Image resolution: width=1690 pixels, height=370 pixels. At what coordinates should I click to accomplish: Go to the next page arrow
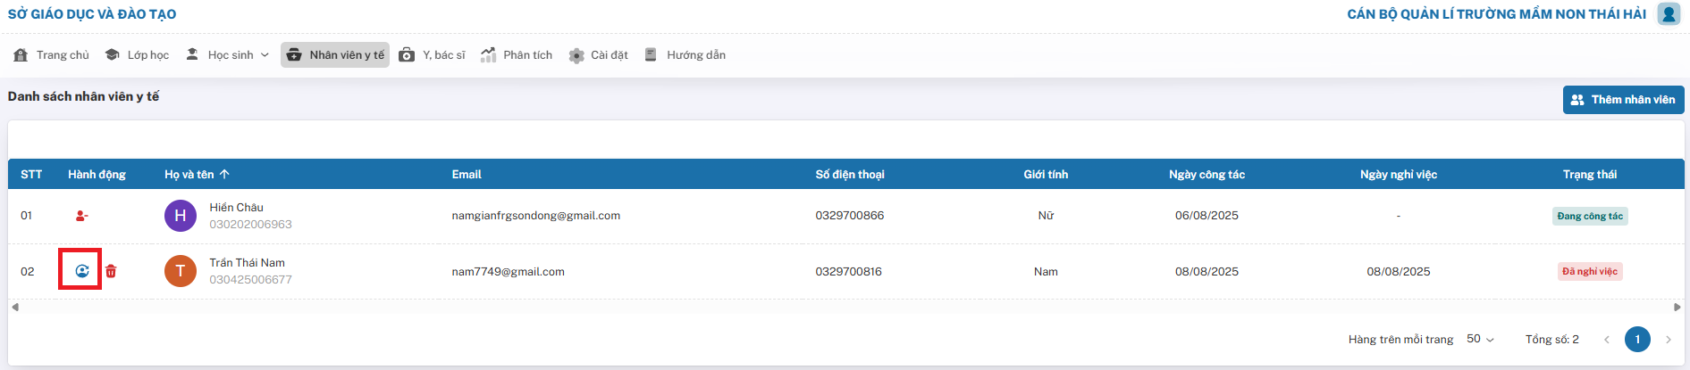click(1668, 340)
